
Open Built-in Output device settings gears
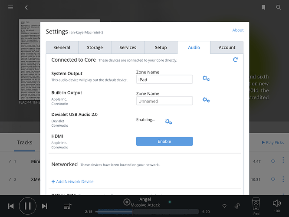click(206, 100)
